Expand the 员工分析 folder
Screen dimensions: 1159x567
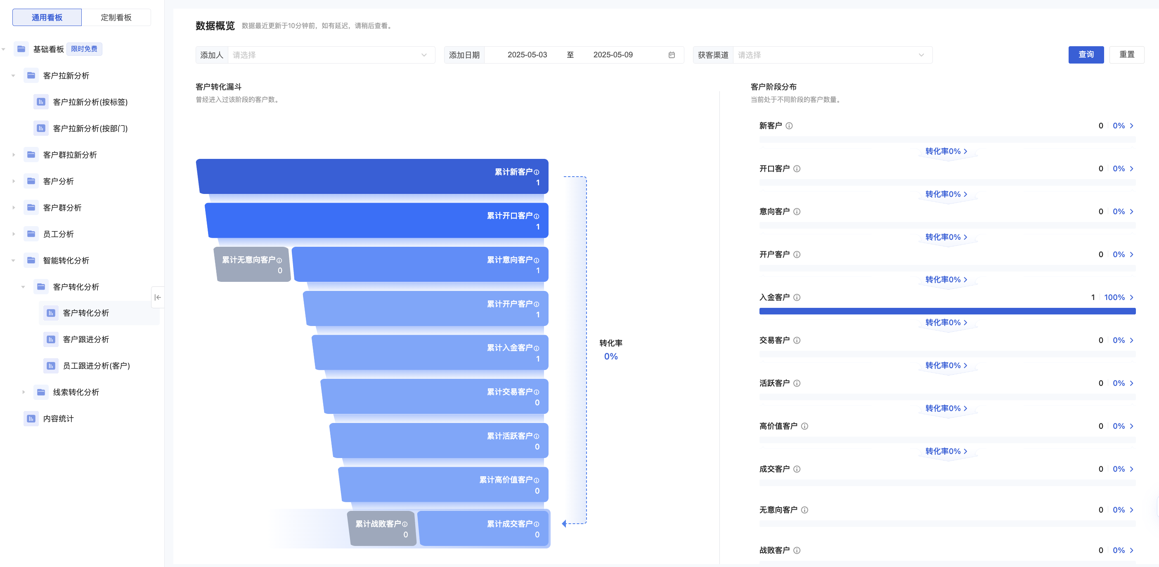[x=14, y=234]
